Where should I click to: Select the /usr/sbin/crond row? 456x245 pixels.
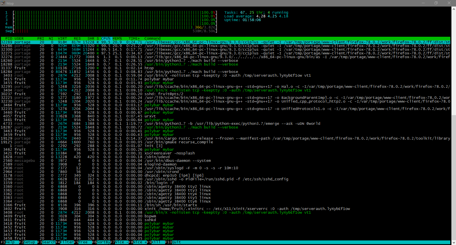[226, 172]
